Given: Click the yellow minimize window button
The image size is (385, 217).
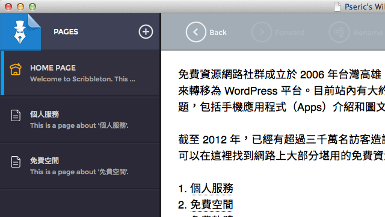Looking at the screenshot, I should tap(20, 7).
